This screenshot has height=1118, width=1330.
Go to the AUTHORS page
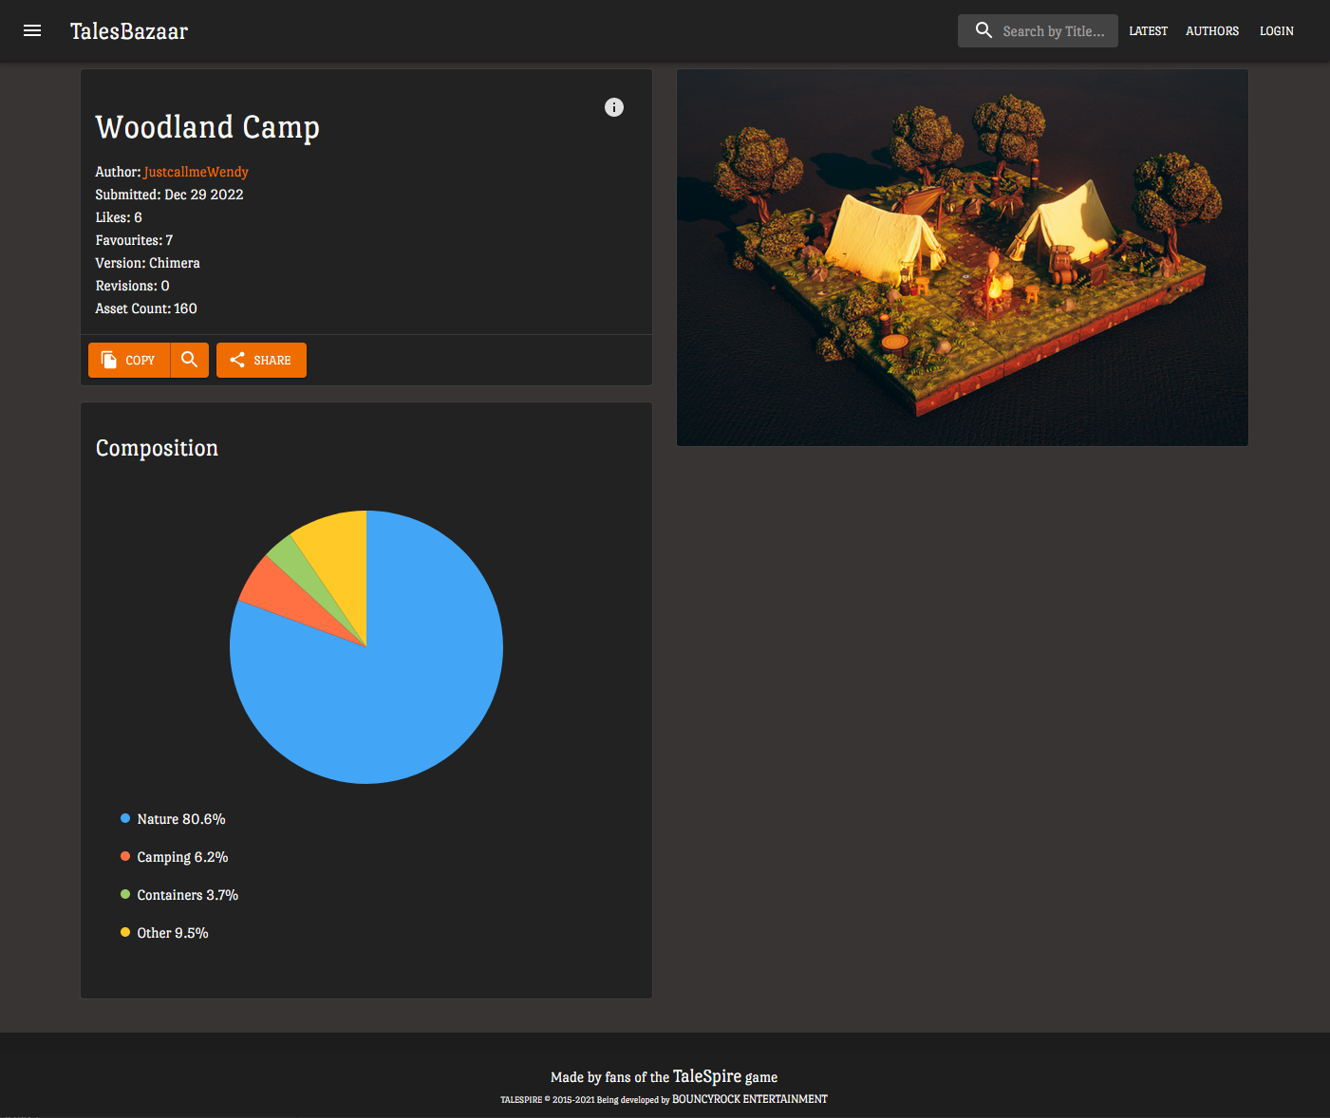pos(1212,31)
